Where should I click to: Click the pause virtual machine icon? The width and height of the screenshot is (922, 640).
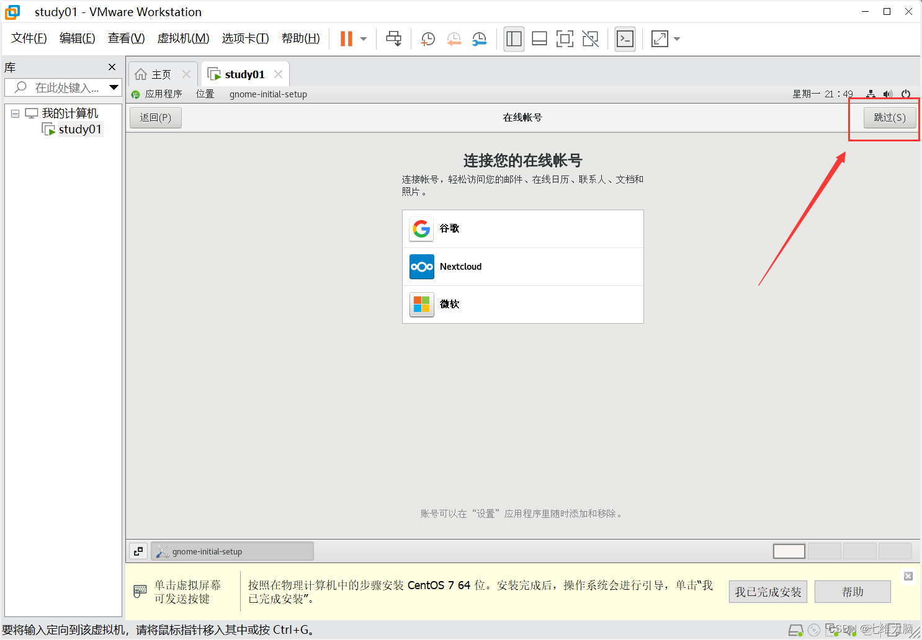click(x=346, y=38)
